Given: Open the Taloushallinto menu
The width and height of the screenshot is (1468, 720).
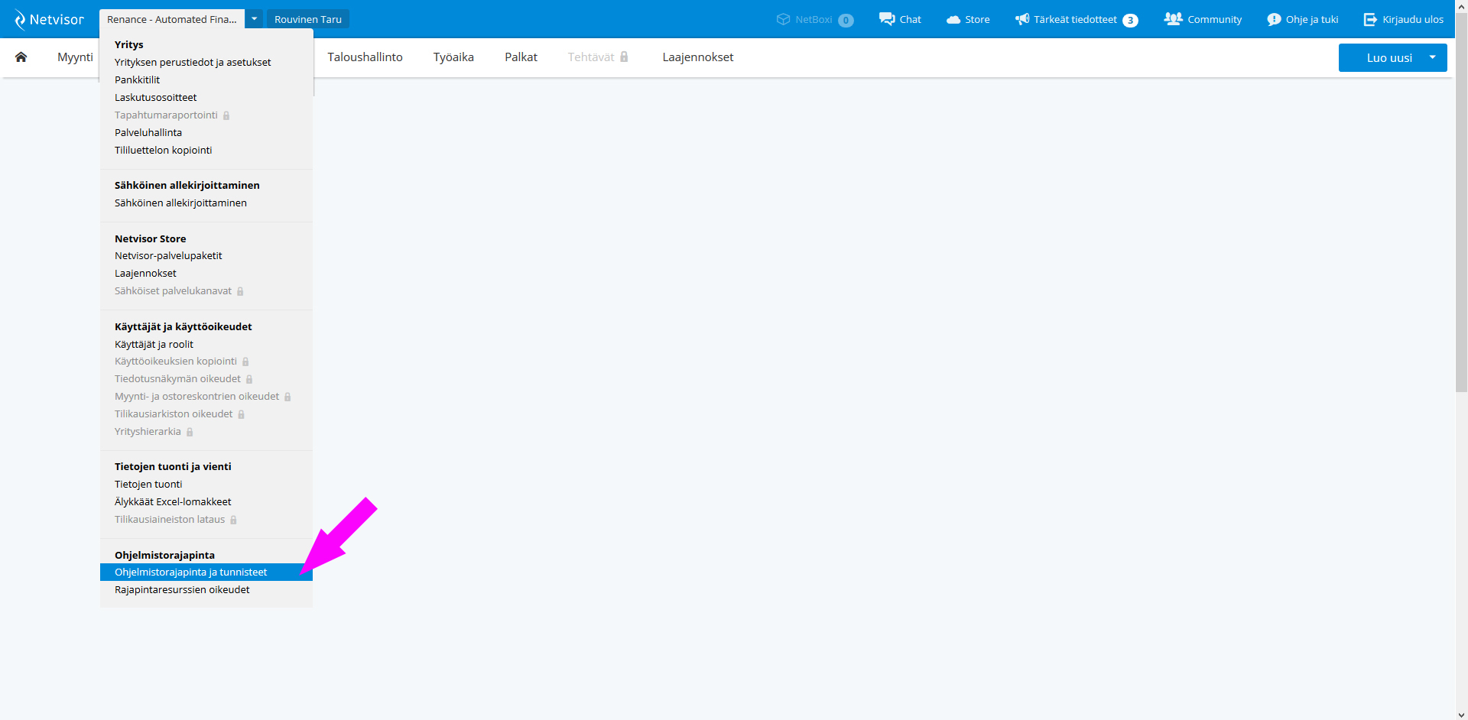Looking at the screenshot, I should click(x=365, y=57).
